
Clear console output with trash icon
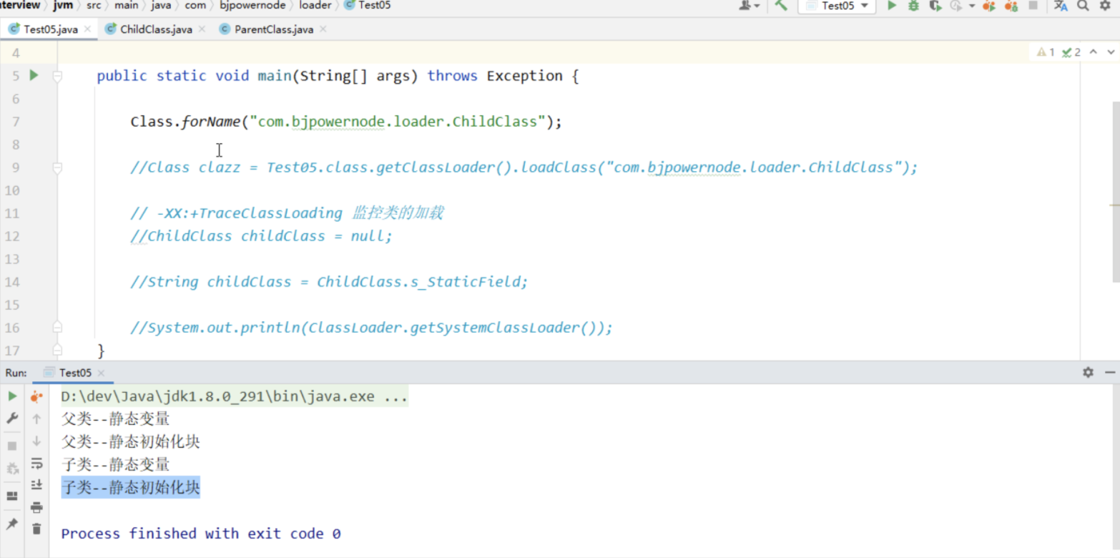click(36, 529)
